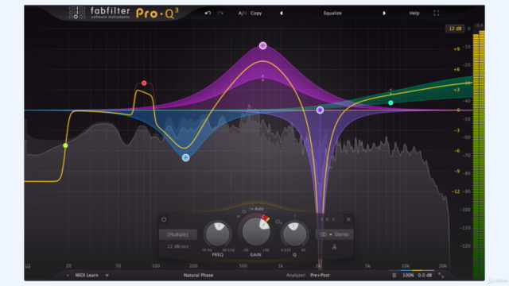The image size is (509, 286).
Task: Change Natural Phase processing mode
Action: [198, 276]
